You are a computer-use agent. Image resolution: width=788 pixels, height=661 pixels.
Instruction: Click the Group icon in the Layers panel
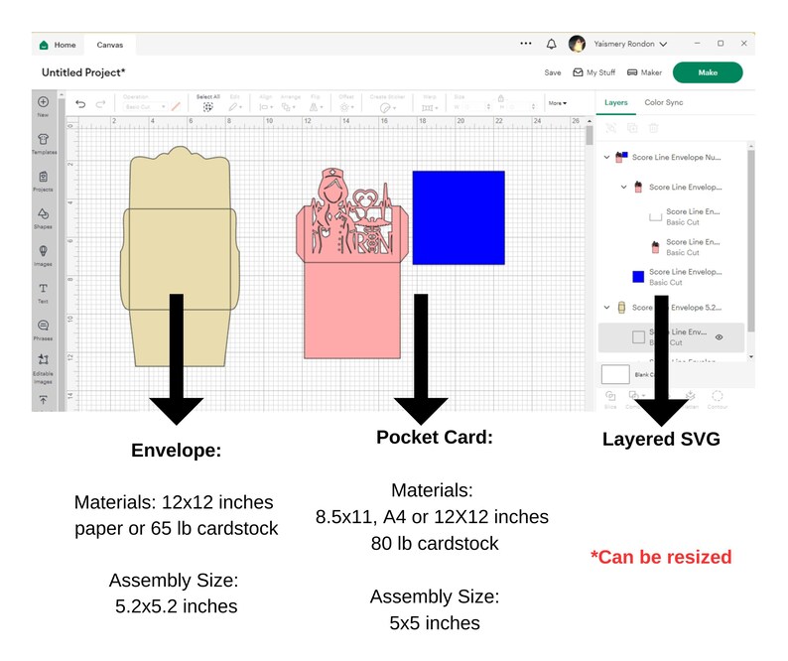tap(610, 128)
